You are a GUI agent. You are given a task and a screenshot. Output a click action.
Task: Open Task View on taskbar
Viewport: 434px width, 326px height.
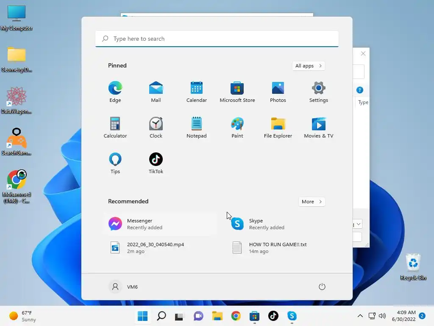pos(179,316)
